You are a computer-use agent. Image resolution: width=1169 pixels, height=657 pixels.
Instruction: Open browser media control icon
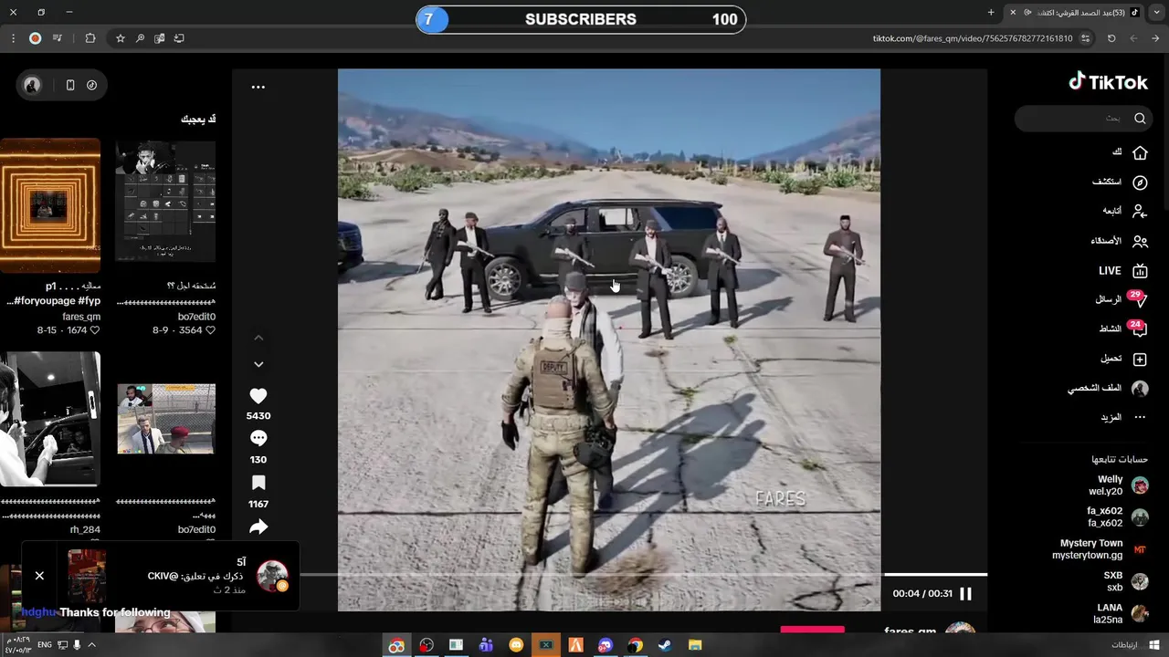pos(58,38)
